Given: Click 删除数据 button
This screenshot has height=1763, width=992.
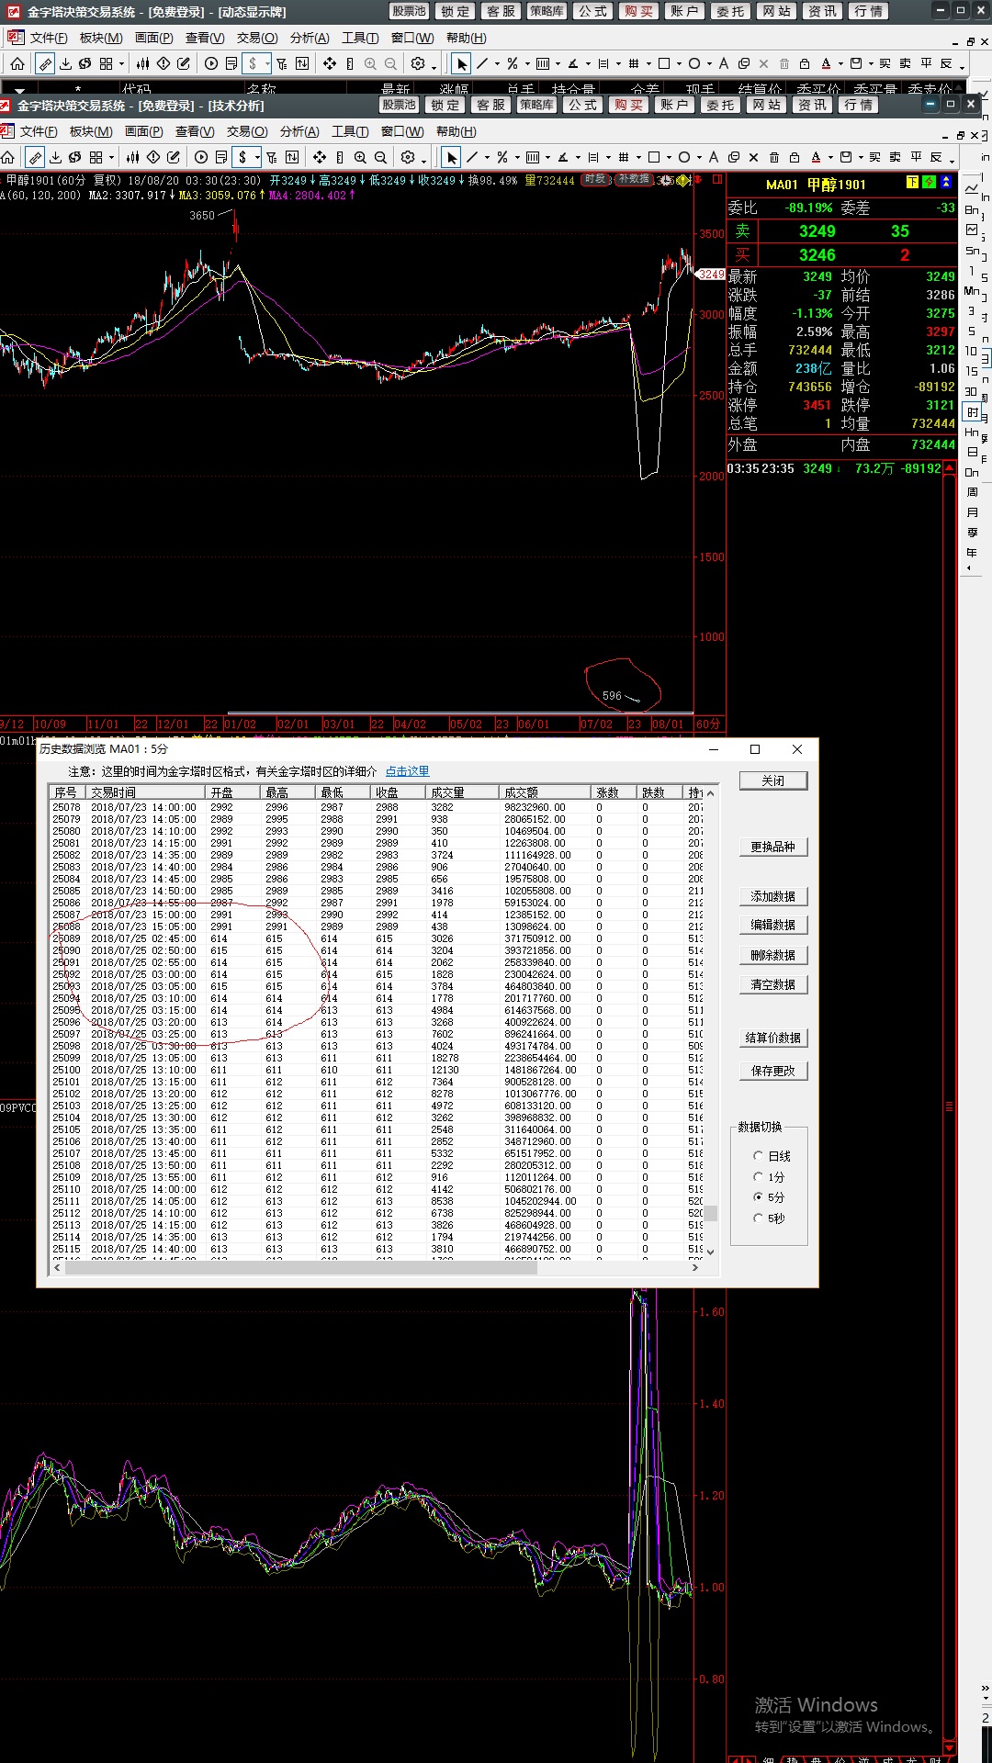Looking at the screenshot, I should pos(772,955).
